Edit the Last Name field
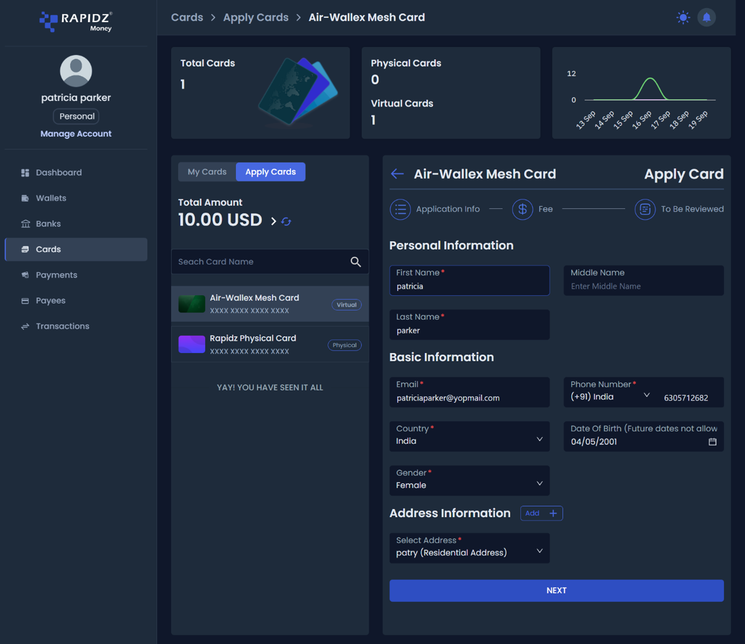 pyautogui.click(x=469, y=325)
